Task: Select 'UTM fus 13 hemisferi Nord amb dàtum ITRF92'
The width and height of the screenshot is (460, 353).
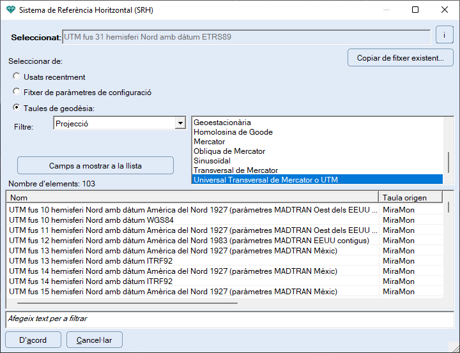Action: pyautogui.click(x=224, y=261)
